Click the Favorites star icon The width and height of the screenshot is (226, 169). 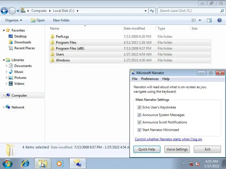pos(8,30)
